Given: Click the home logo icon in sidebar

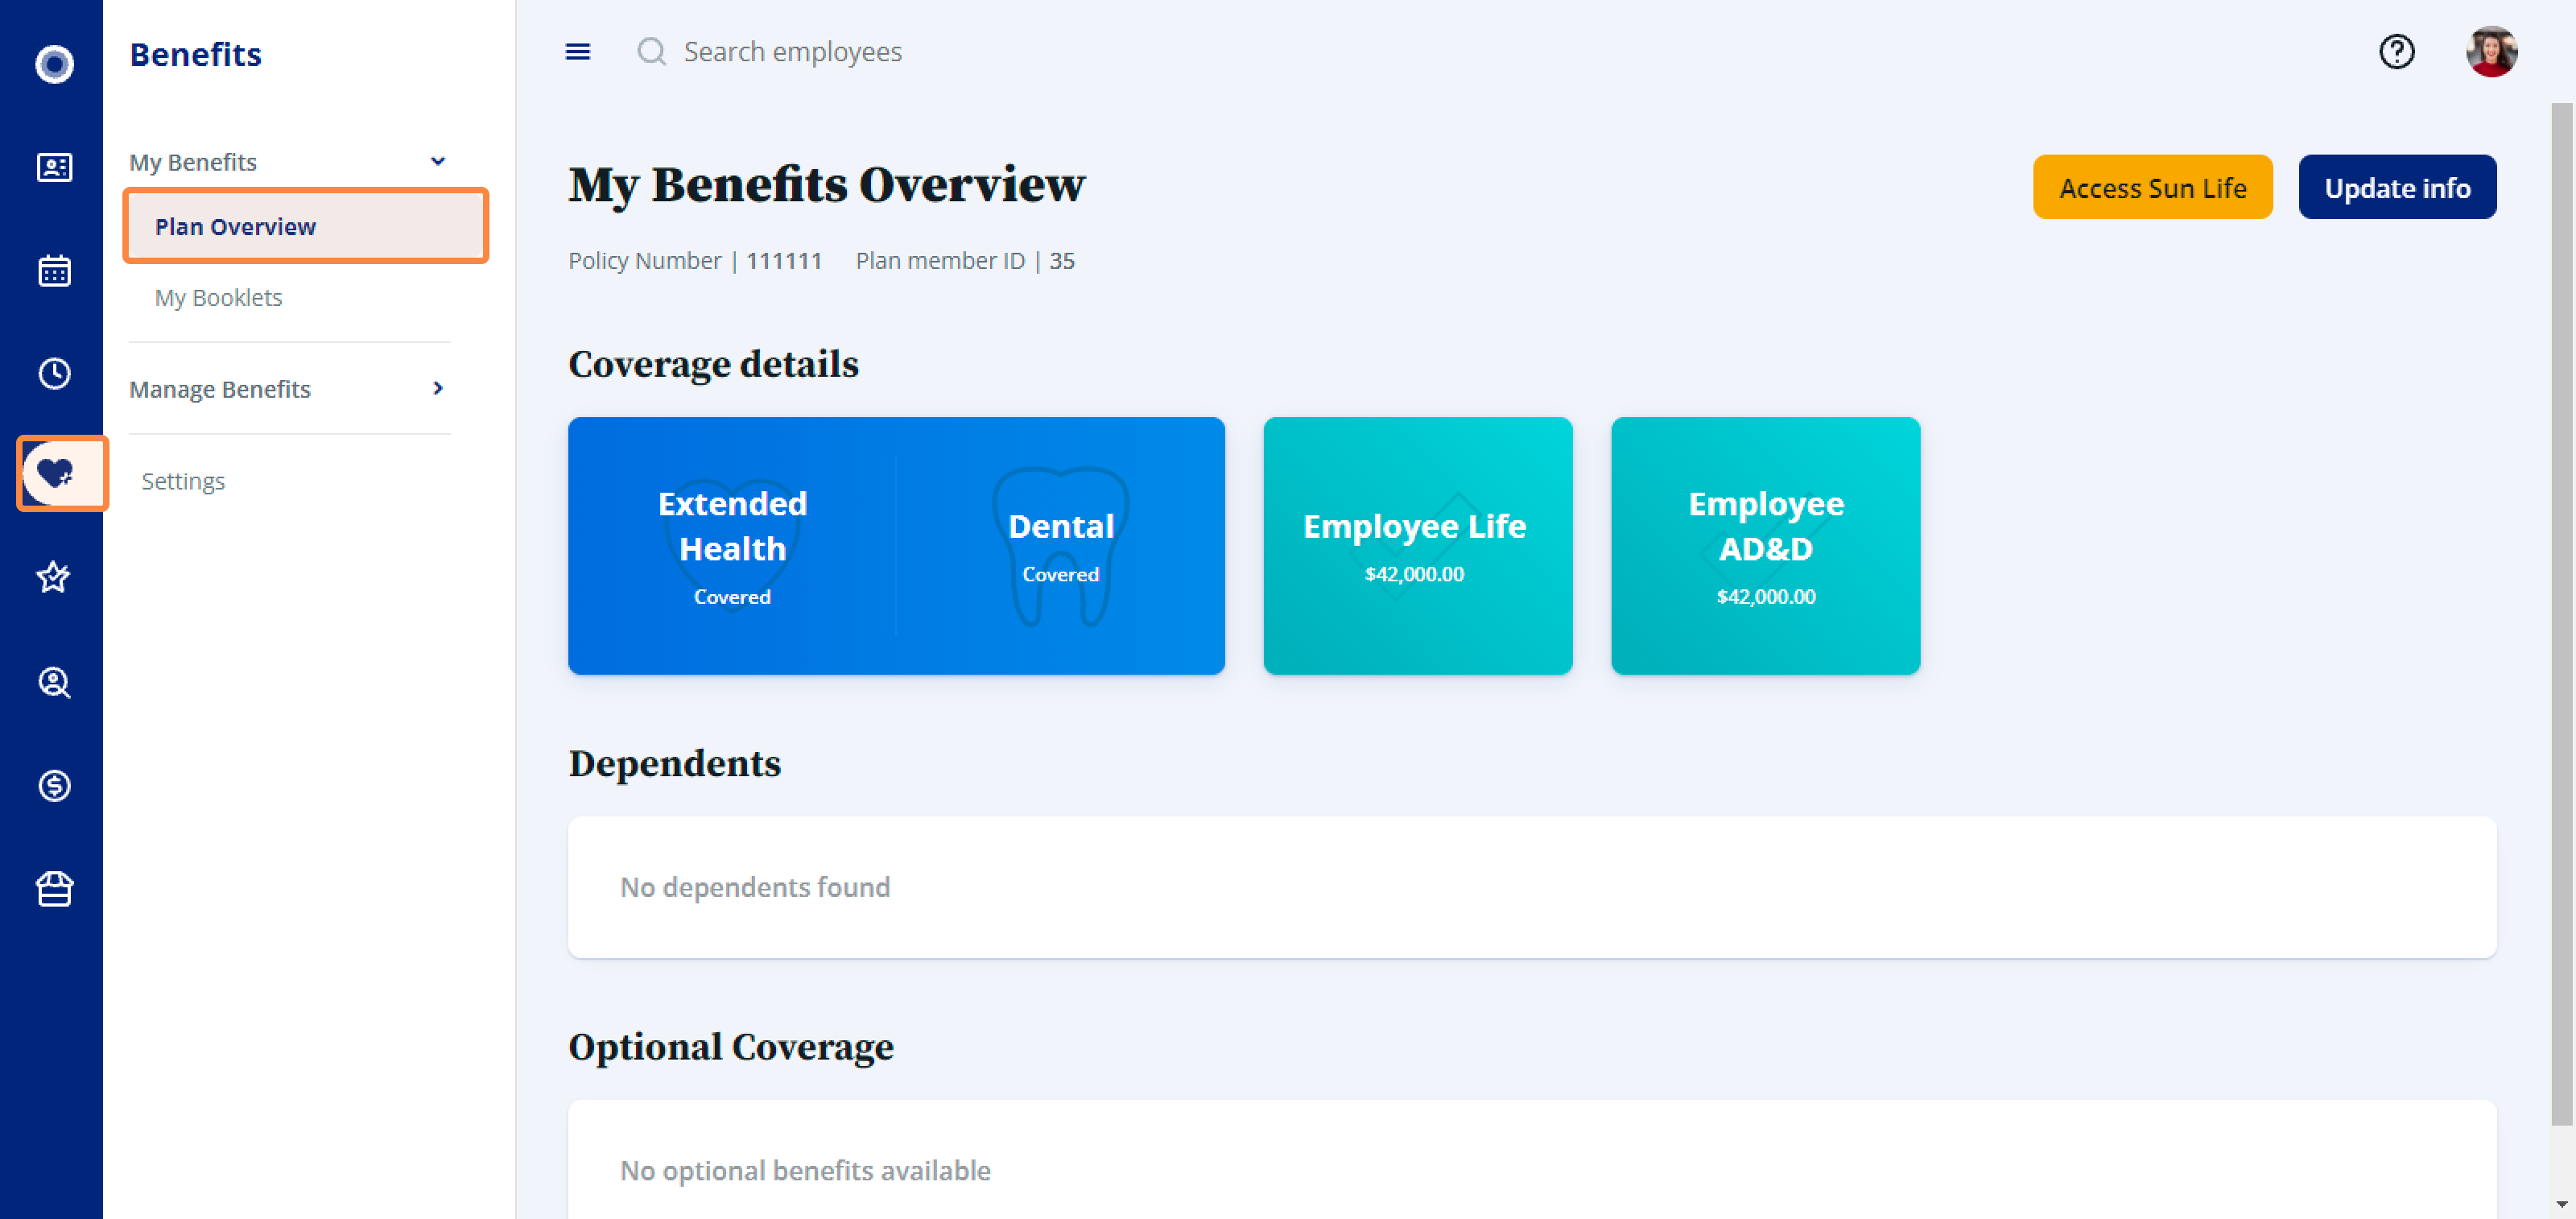Looking at the screenshot, I should [x=54, y=64].
